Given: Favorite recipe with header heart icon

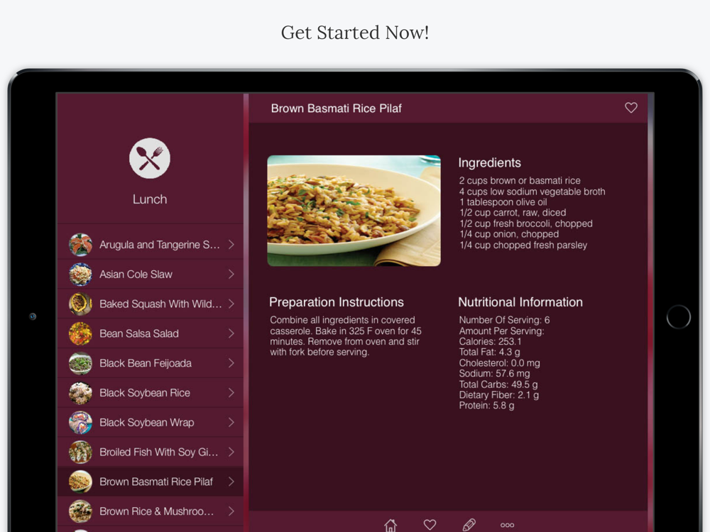Looking at the screenshot, I should click(x=631, y=108).
